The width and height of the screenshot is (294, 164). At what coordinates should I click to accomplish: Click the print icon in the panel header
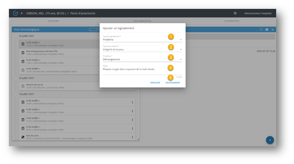pos(267,30)
